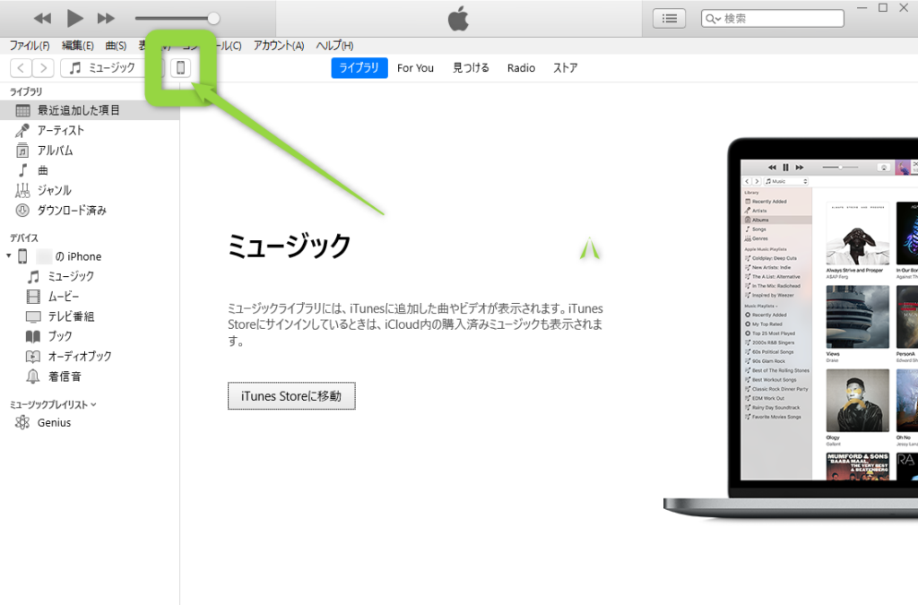The image size is (918, 605).
Task: Open the 曲(S) menu
Action: (x=116, y=46)
